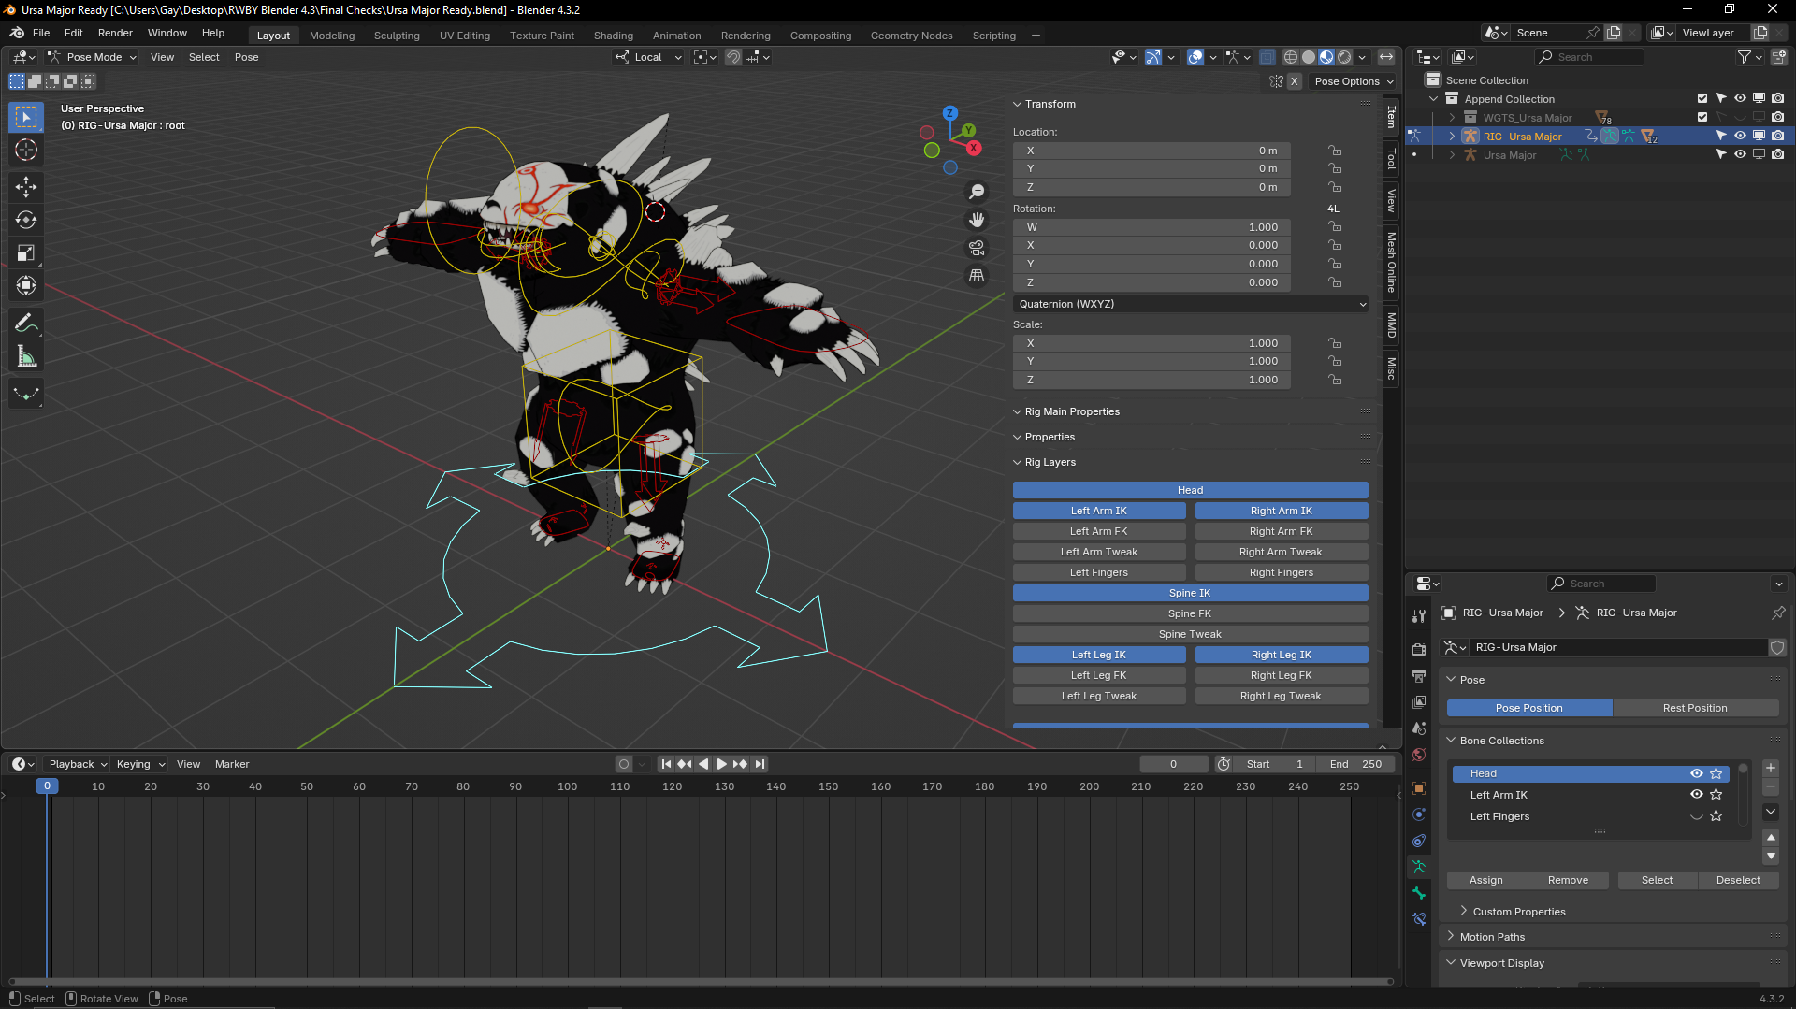Switch to the Animation workspace tab

pos(676,36)
